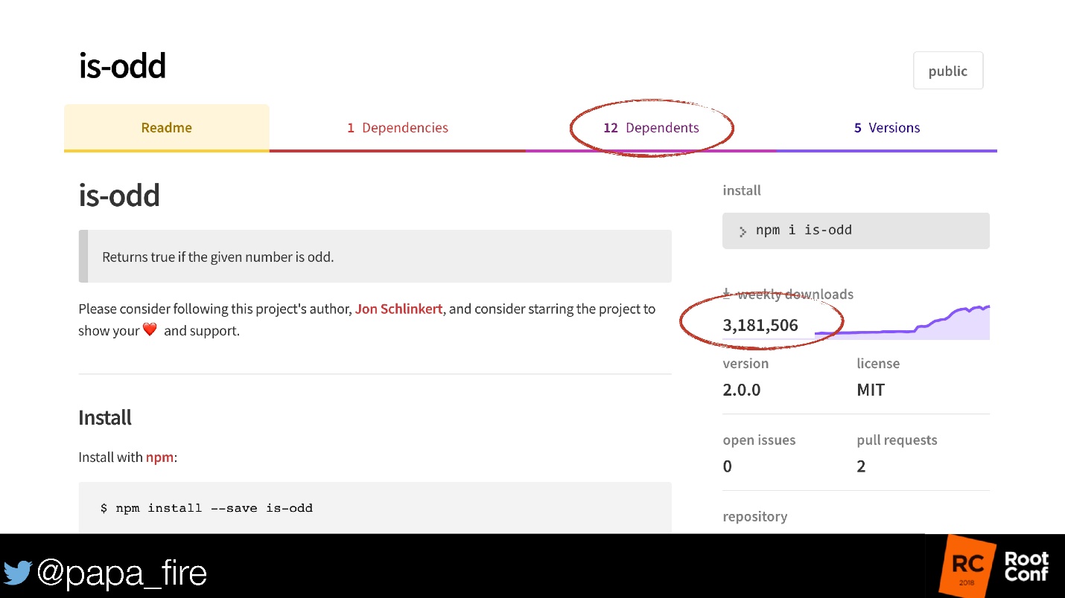
Task: Open the Readme tab
Action: [x=167, y=128]
